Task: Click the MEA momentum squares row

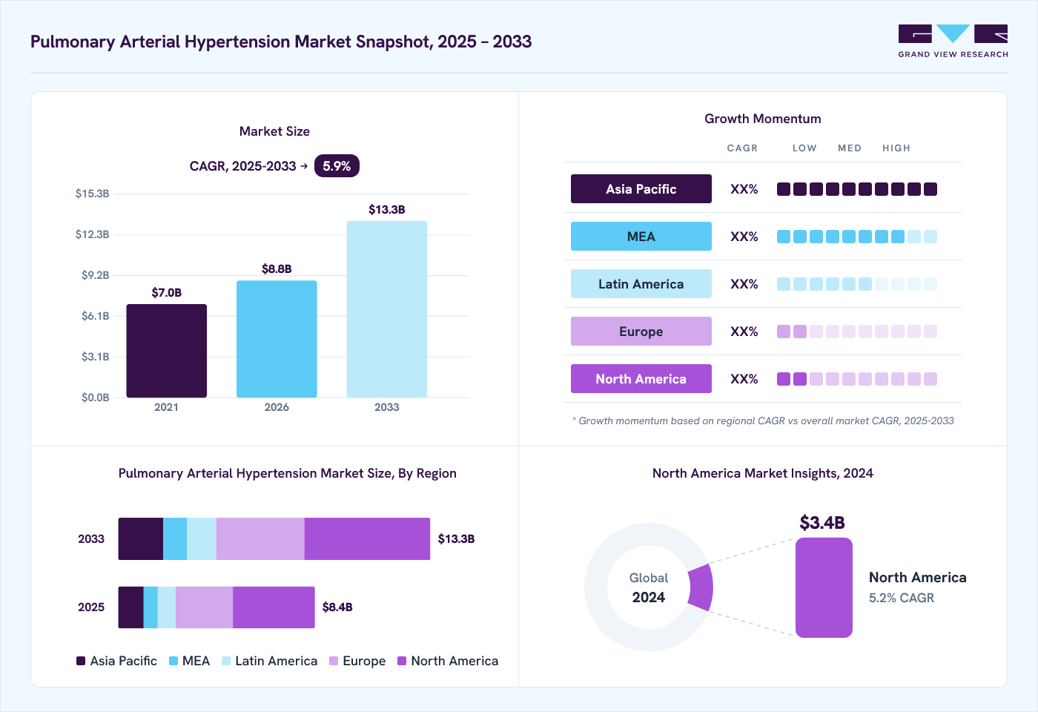Action: click(857, 237)
